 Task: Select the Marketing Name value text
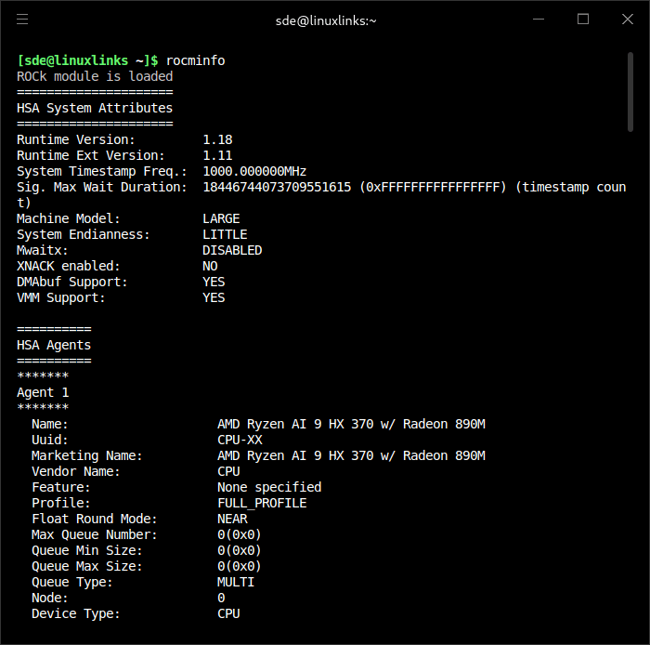(352, 455)
